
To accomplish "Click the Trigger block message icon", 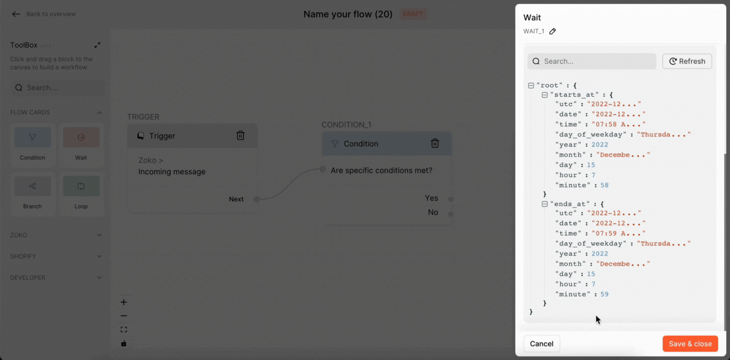I will point(141,136).
